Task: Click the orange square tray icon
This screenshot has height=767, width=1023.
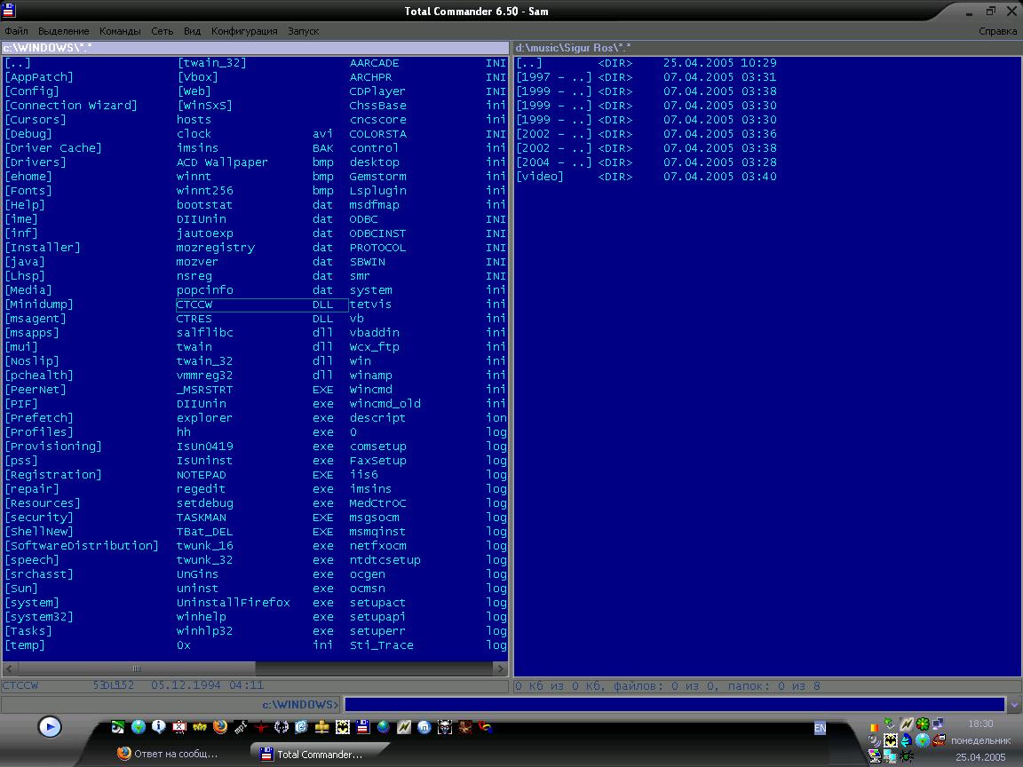Action: (874, 726)
